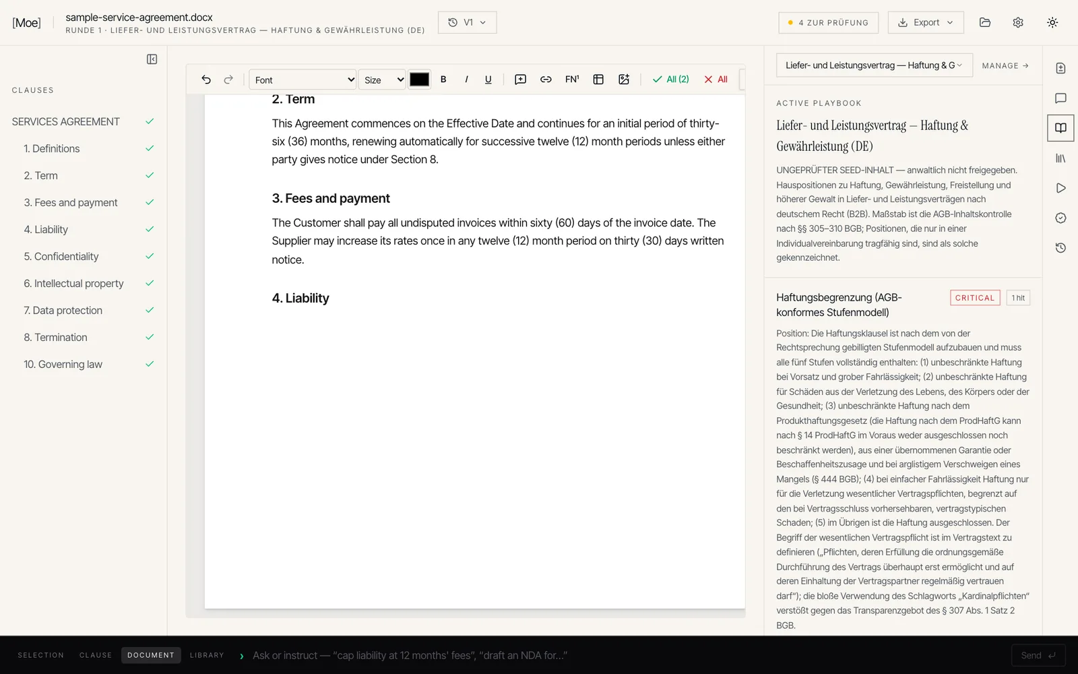Insert a footnote with FN button
This screenshot has height=674, width=1078.
coord(572,80)
